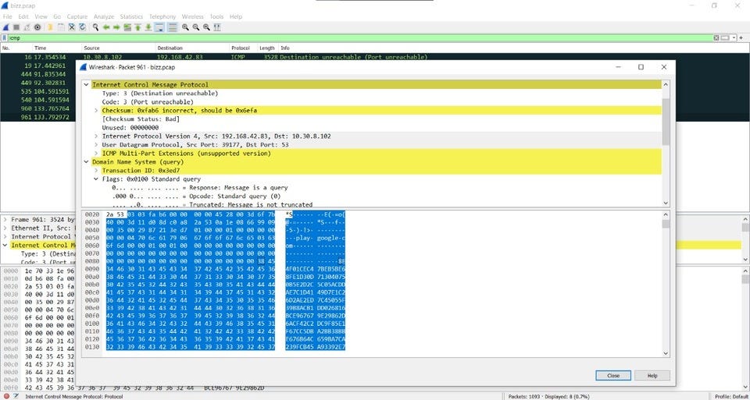Sort packet list by Protocol column
This screenshot has height=400, width=750.
pyautogui.click(x=244, y=48)
